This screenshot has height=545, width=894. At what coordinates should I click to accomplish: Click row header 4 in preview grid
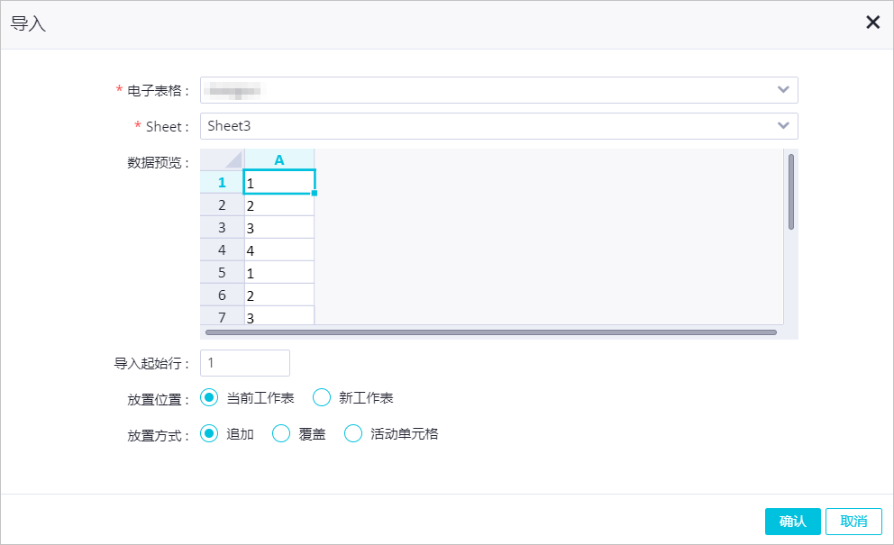coord(223,250)
